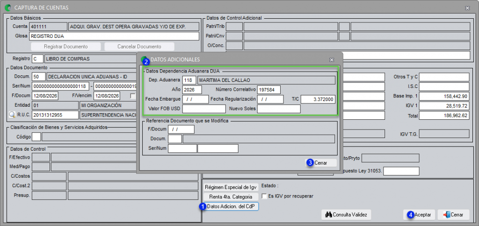Click the Glosa field REGISTRO DUA
The width and height of the screenshot is (479, 226).
[114, 36]
